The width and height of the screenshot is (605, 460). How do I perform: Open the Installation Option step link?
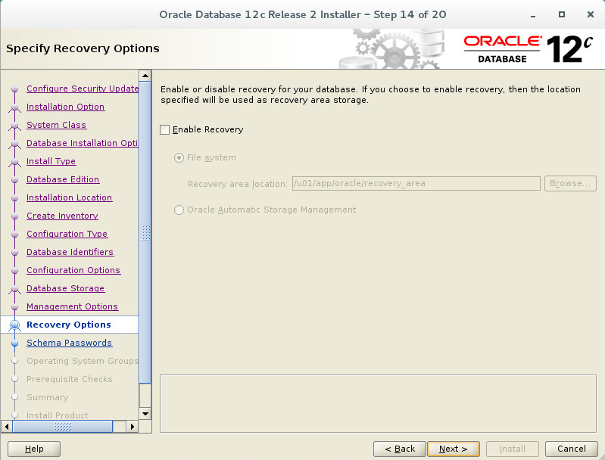click(x=66, y=107)
